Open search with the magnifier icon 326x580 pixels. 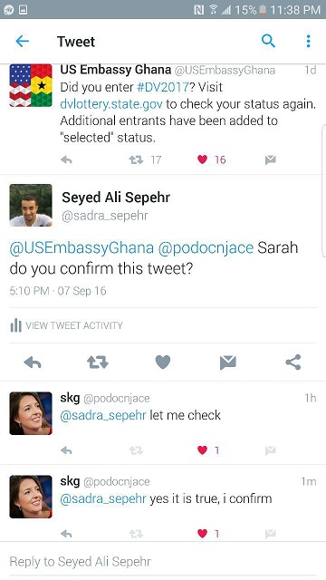coord(268,41)
